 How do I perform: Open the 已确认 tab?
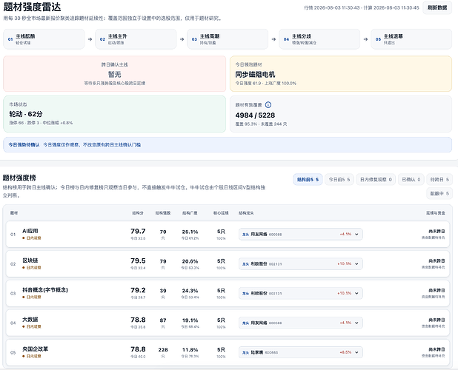pos(411,180)
